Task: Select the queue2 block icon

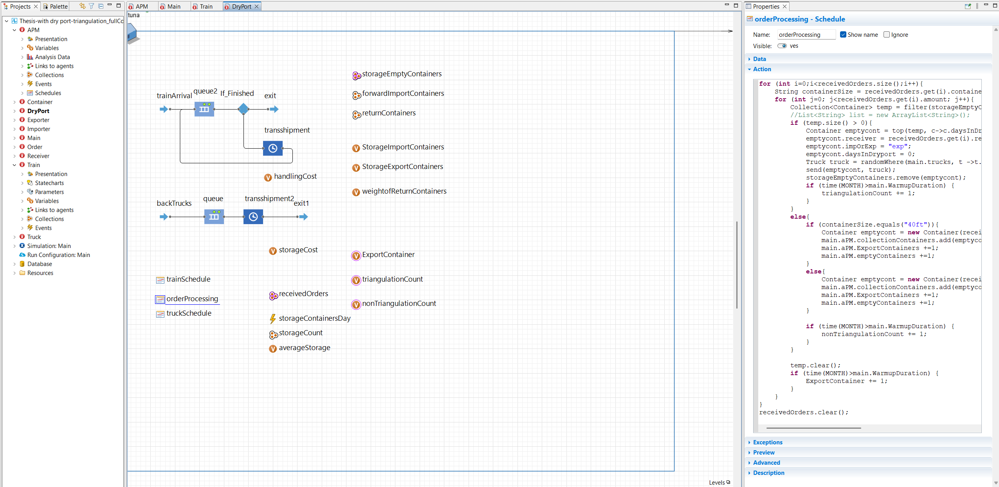Action: click(204, 109)
